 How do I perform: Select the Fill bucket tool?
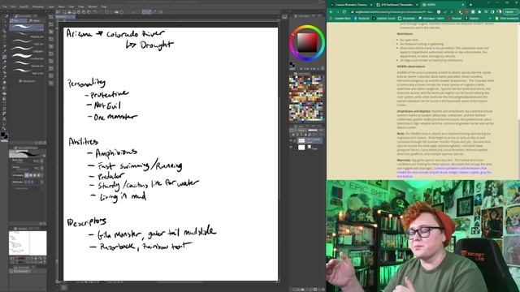point(4,93)
